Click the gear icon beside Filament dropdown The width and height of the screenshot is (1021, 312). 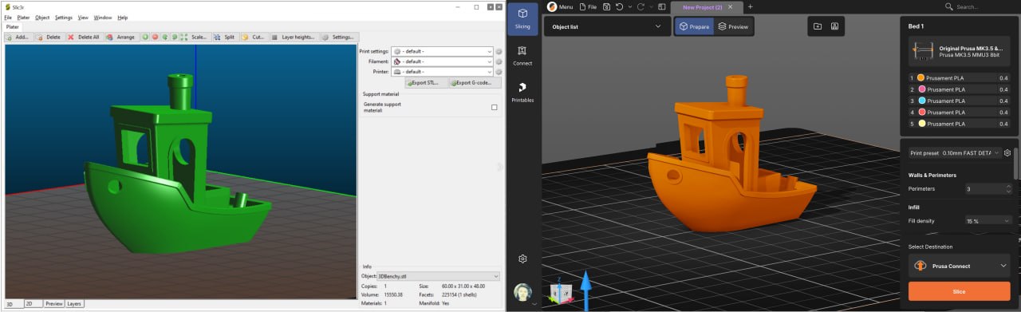click(x=499, y=61)
